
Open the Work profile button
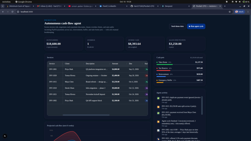coord(239,12)
